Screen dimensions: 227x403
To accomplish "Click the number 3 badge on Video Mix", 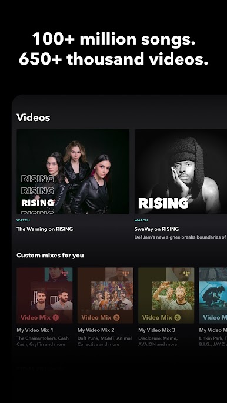I will (178, 318).
